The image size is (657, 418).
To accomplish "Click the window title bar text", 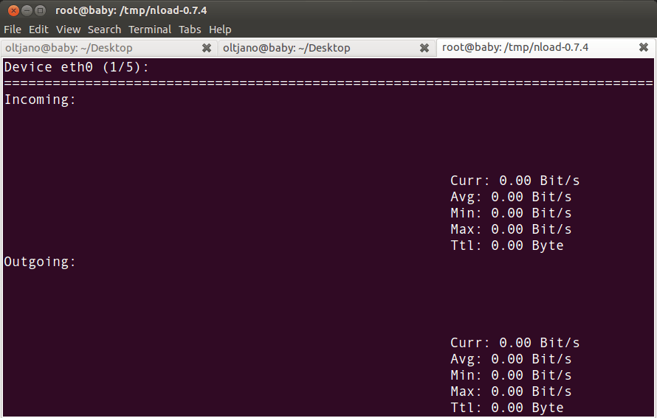I will click(x=131, y=10).
